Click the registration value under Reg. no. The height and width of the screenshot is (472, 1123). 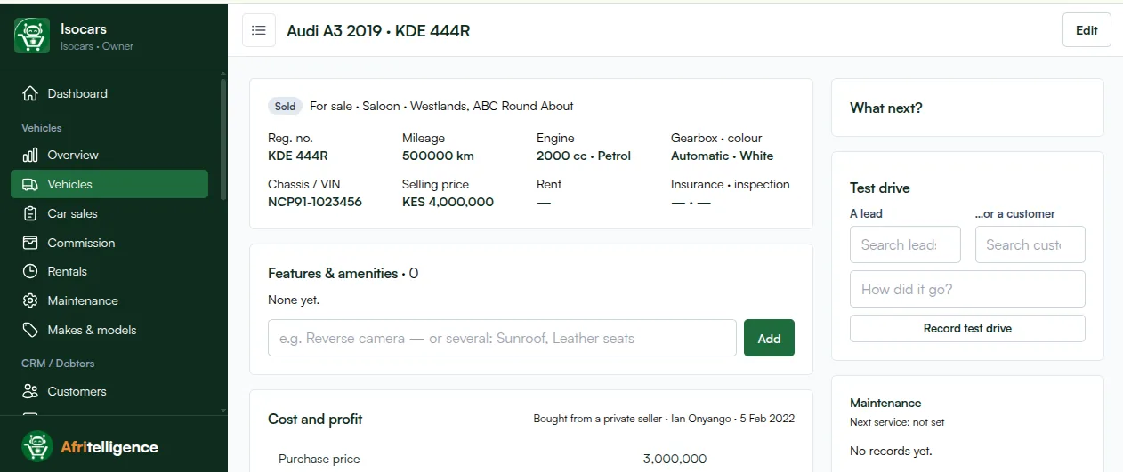coord(298,156)
